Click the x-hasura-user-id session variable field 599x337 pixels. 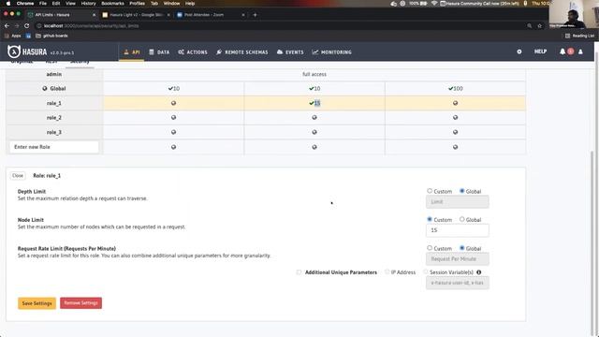click(x=458, y=283)
